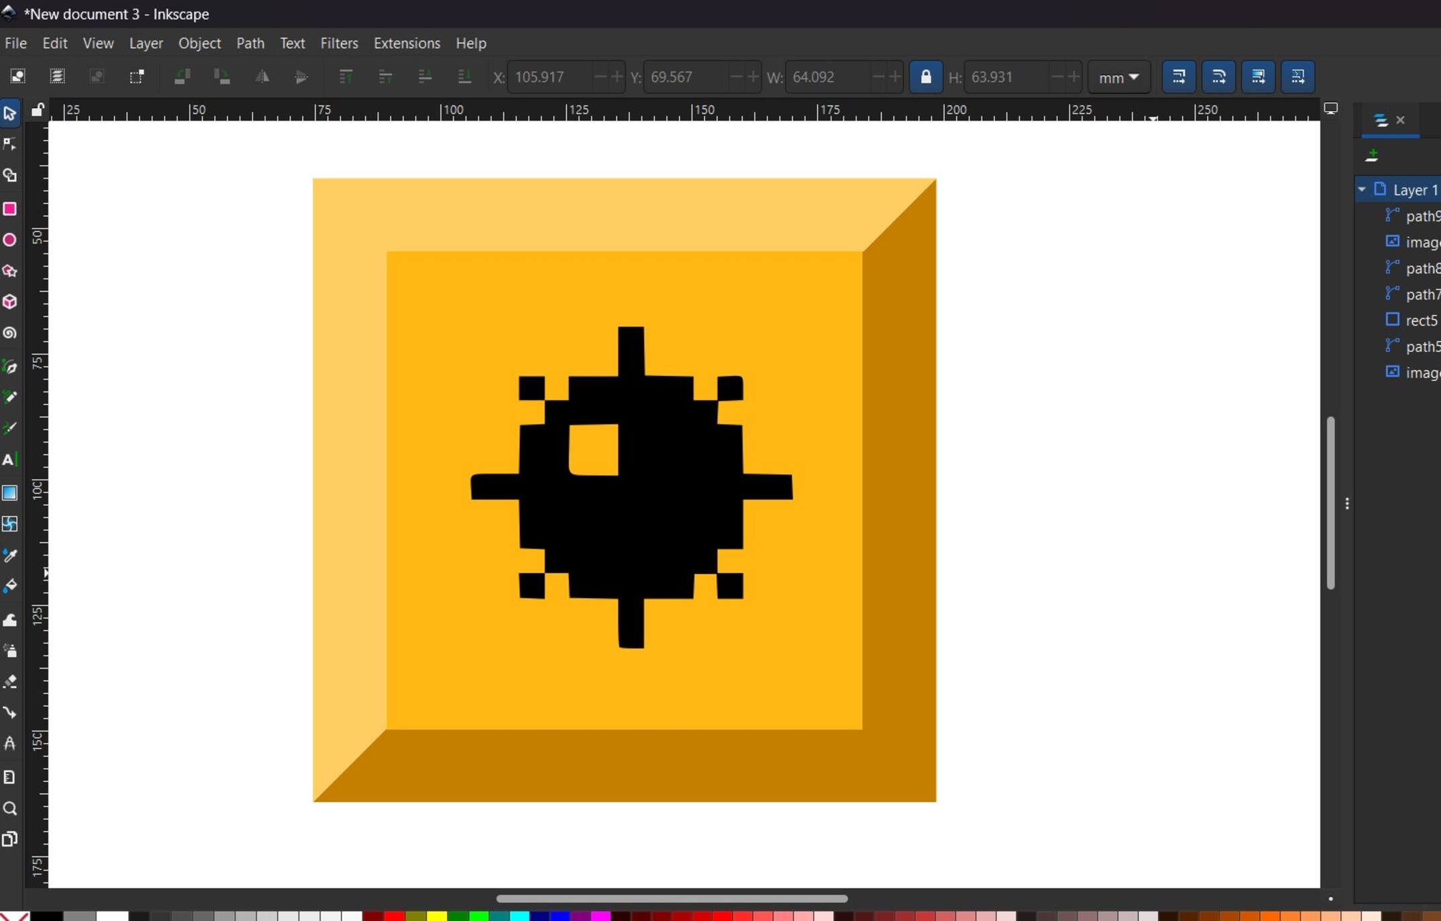Select the Calligraphy tool

(x=10, y=428)
